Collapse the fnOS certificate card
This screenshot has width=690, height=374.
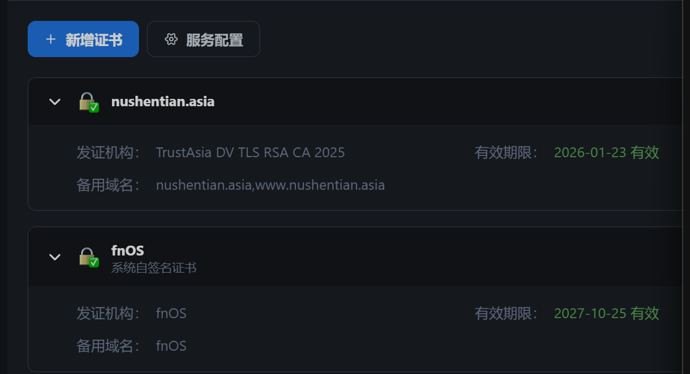55,257
